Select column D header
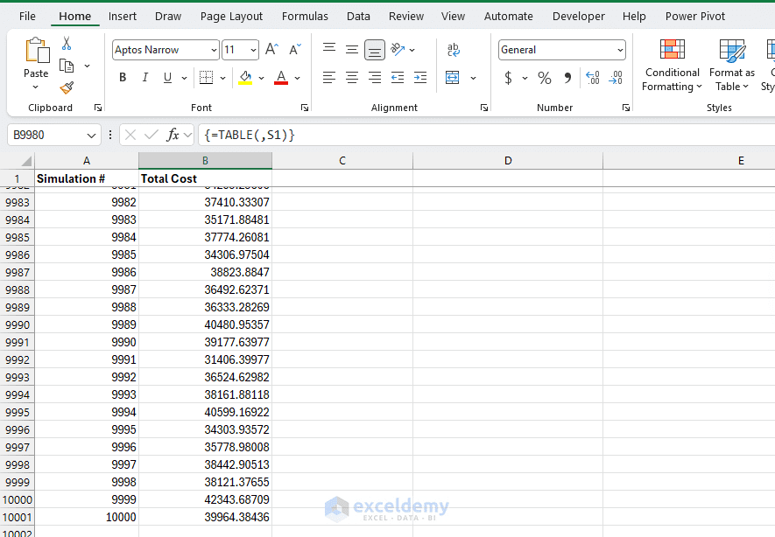Image resolution: width=775 pixels, height=537 pixels. point(508,160)
